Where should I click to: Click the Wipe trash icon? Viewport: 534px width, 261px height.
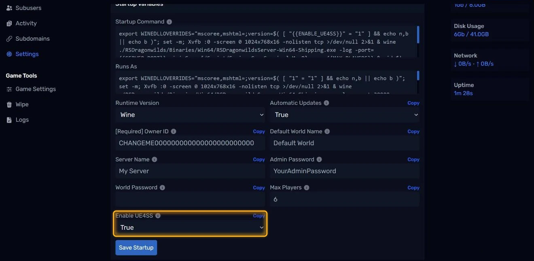[9, 104]
